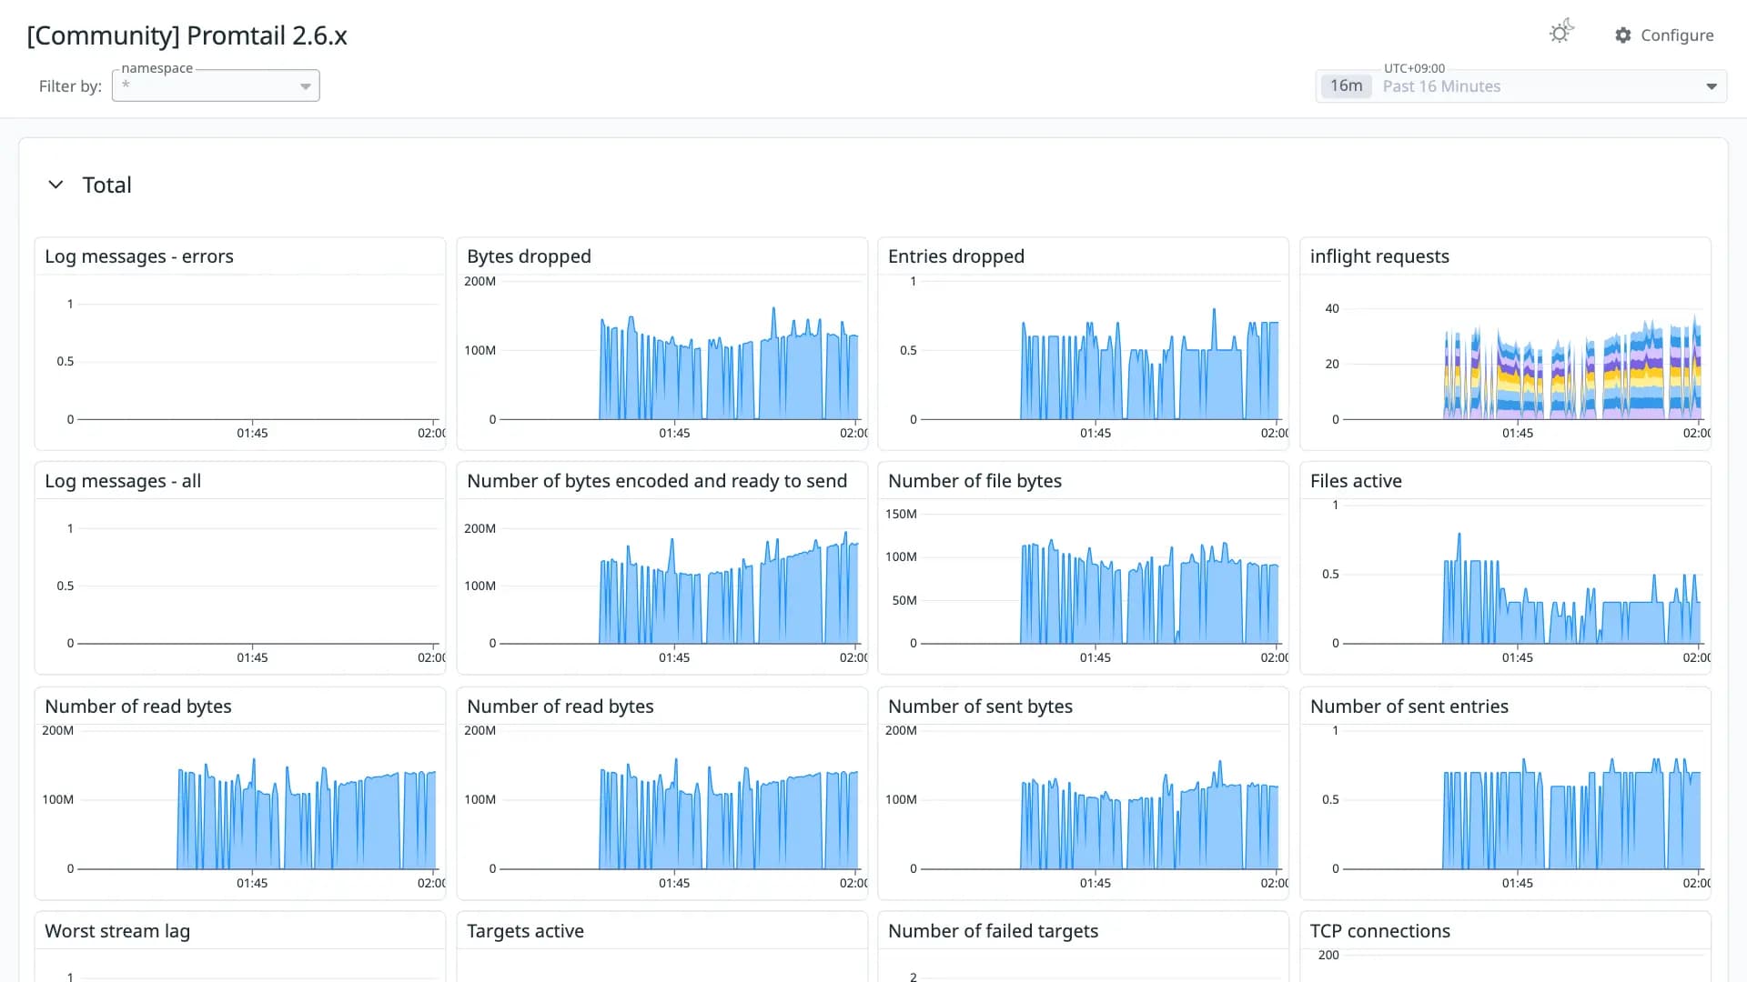Select the Files active widget title
Screen dimensions: 1747x982
1356,481
